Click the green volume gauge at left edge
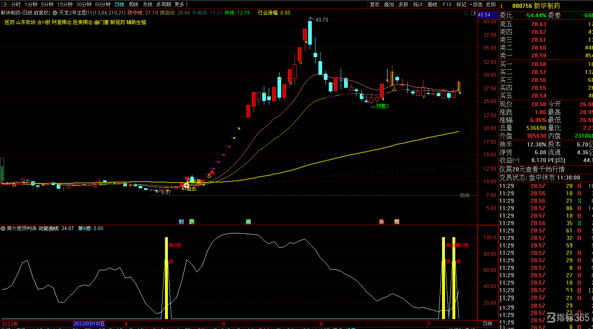Image resolution: width=593 pixels, height=329 pixels. tap(2, 170)
